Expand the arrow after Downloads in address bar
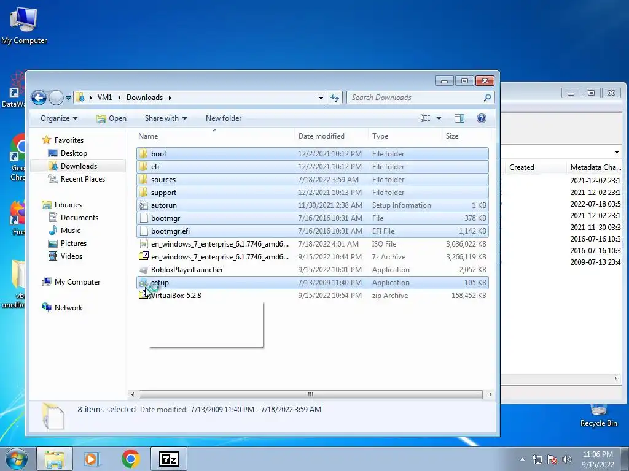Screen dimensions: 629x471 170,98
